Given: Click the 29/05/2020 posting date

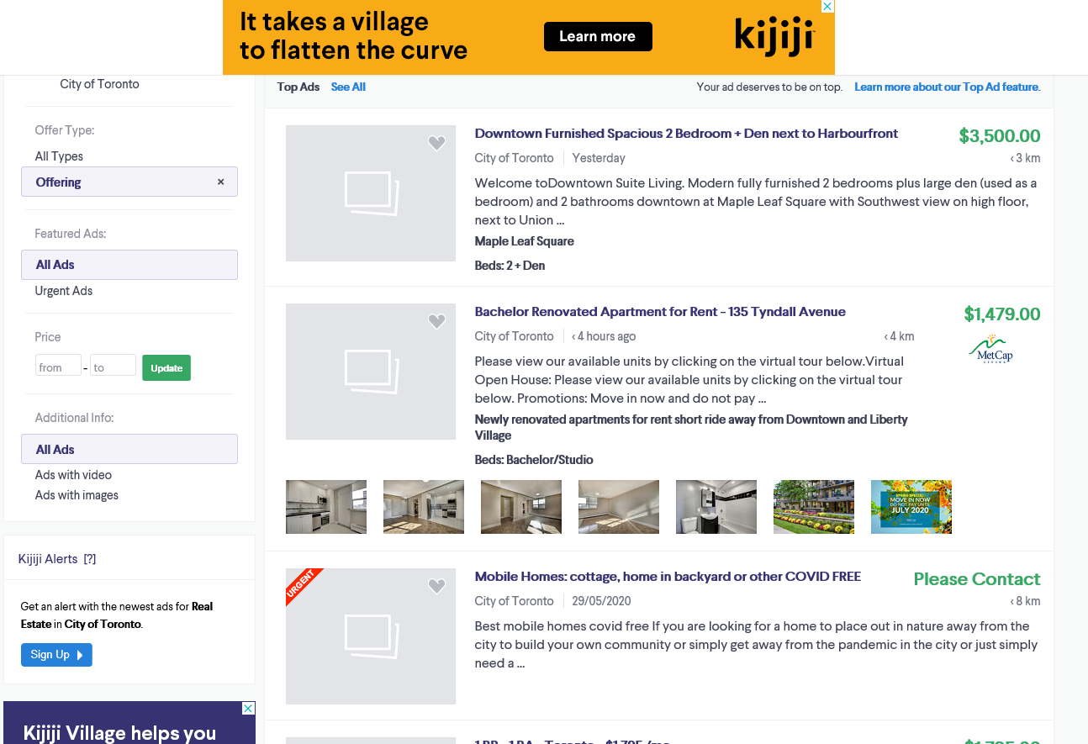Looking at the screenshot, I should click(601, 601).
